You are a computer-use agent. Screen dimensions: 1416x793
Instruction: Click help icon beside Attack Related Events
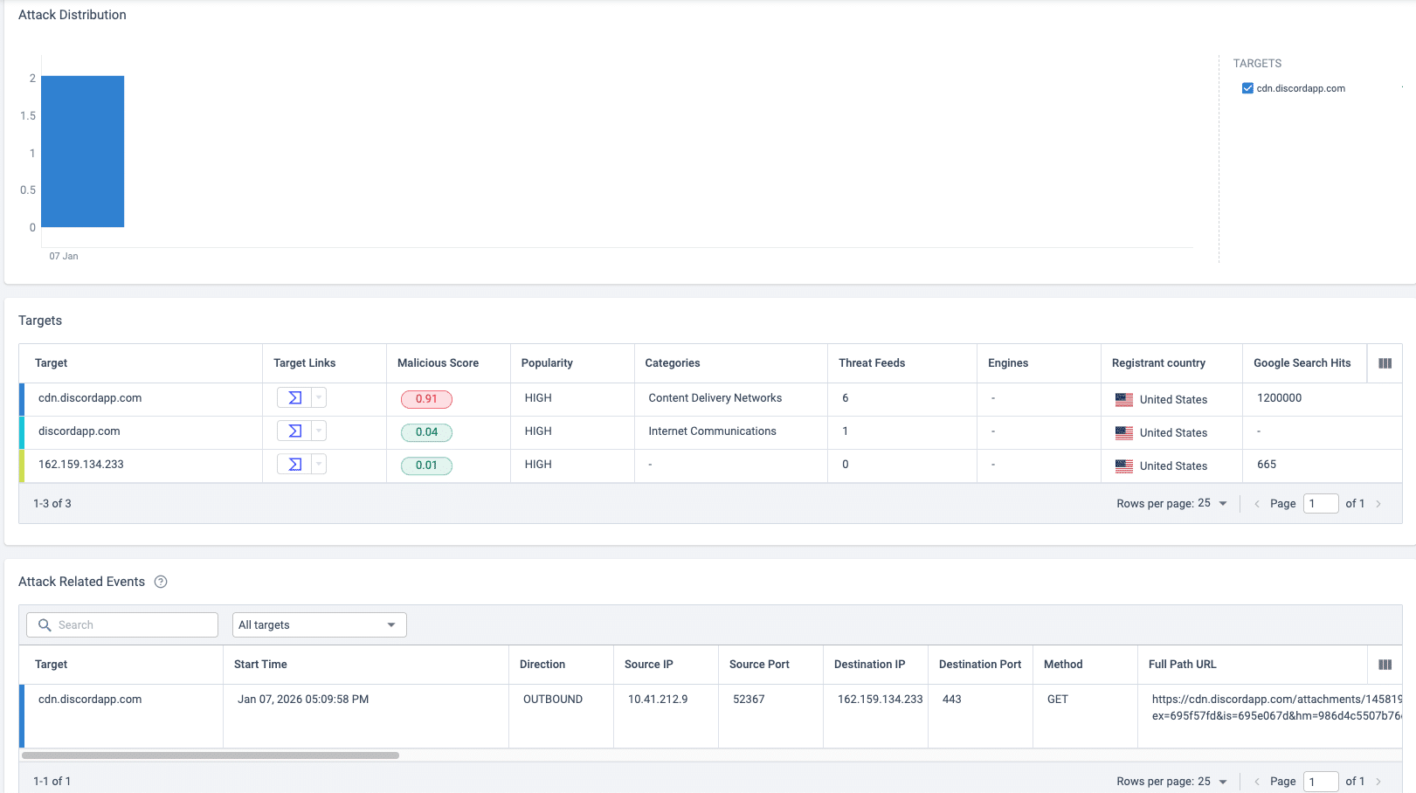pos(161,583)
